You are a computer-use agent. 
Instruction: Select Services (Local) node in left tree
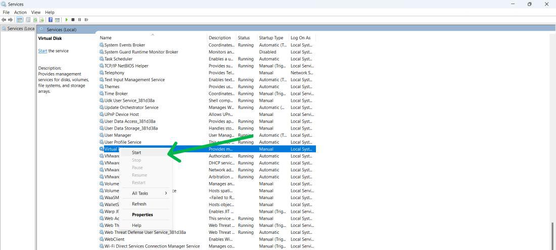18,29
